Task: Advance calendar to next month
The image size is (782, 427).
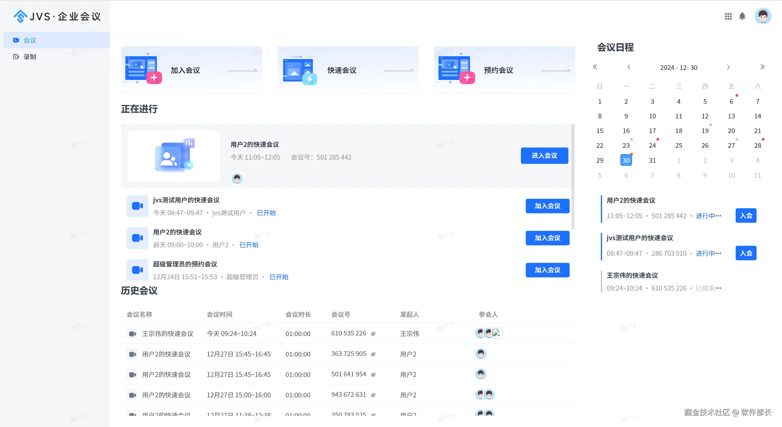Action: click(728, 67)
